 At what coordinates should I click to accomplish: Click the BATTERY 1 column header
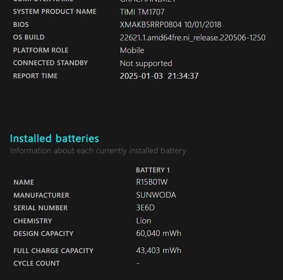(x=152, y=170)
